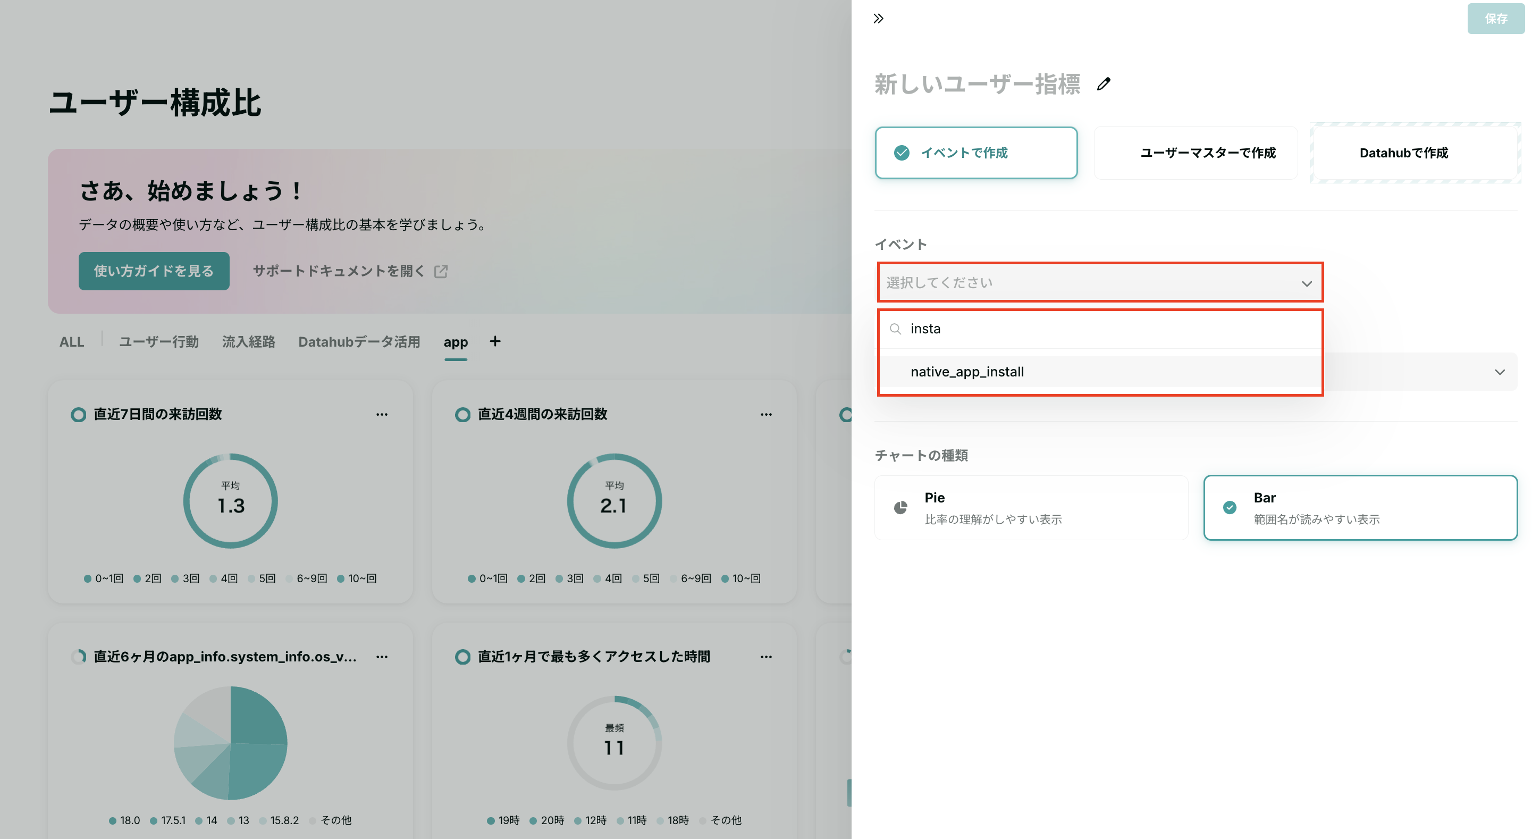Switch to ALL tab
Screen dimensions: 1532x839
[x=71, y=341]
